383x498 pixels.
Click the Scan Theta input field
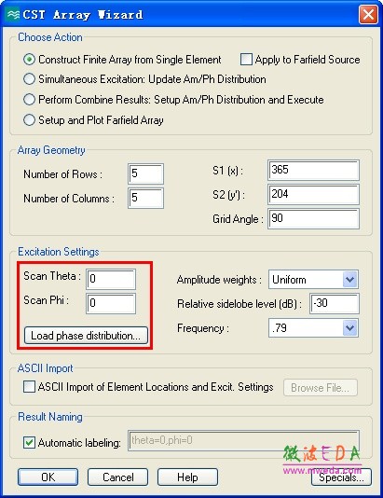coord(111,279)
